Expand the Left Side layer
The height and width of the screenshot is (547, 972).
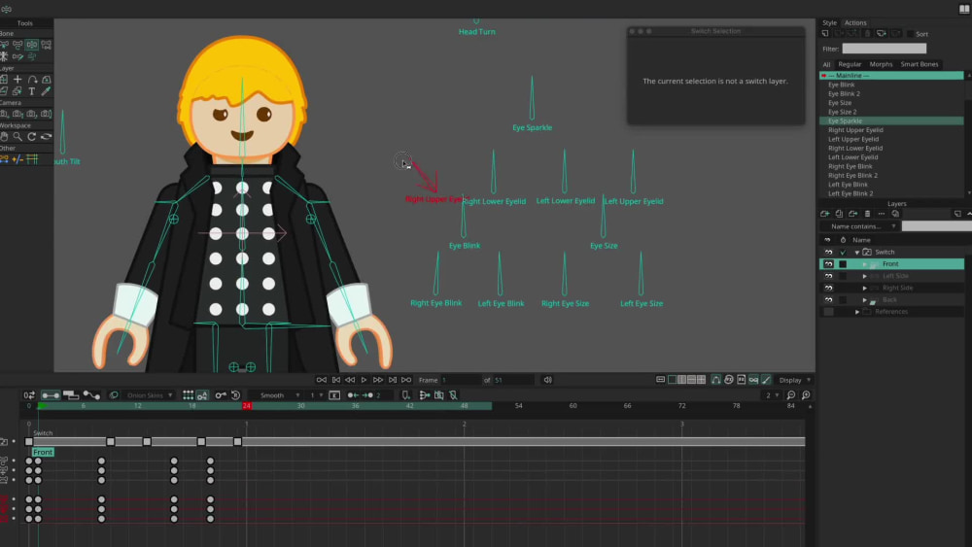tap(865, 276)
